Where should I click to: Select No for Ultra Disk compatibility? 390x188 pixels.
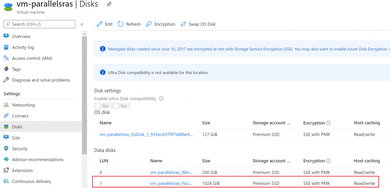116,106
